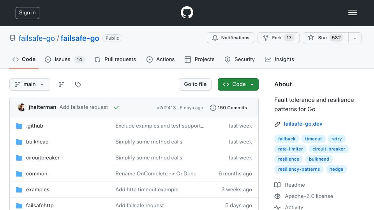Open 'Add http timeout example' commit
The height and width of the screenshot is (210, 374).
[x=147, y=189]
